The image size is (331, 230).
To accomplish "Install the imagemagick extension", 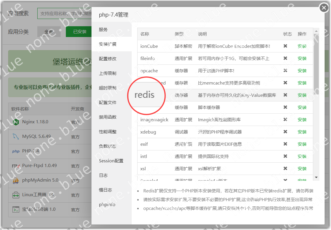I will (x=302, y=120).
